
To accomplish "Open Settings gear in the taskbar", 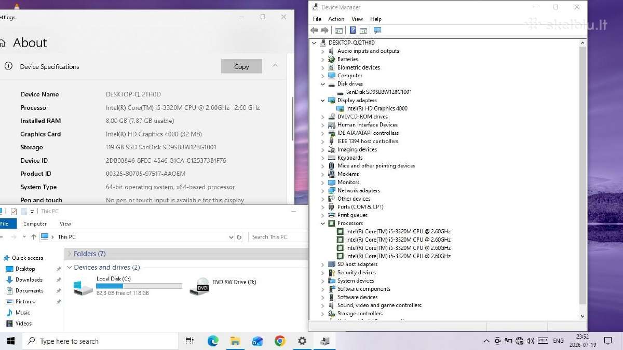I will (x=302, y=341).
